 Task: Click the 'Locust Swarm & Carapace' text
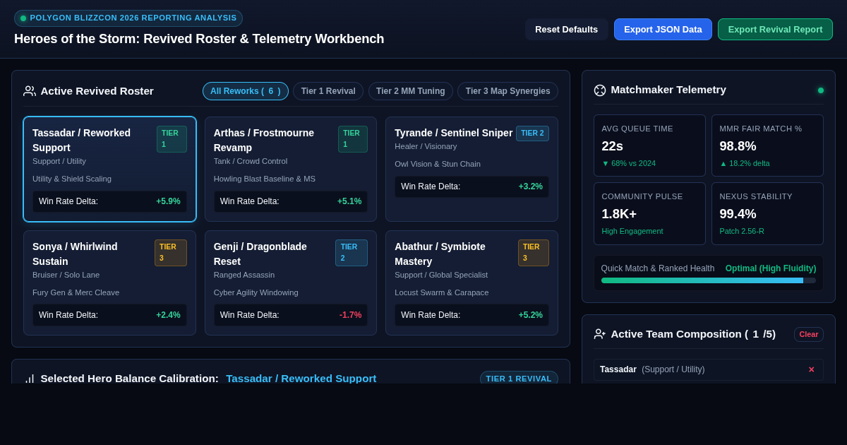click(x=442, y=292)
